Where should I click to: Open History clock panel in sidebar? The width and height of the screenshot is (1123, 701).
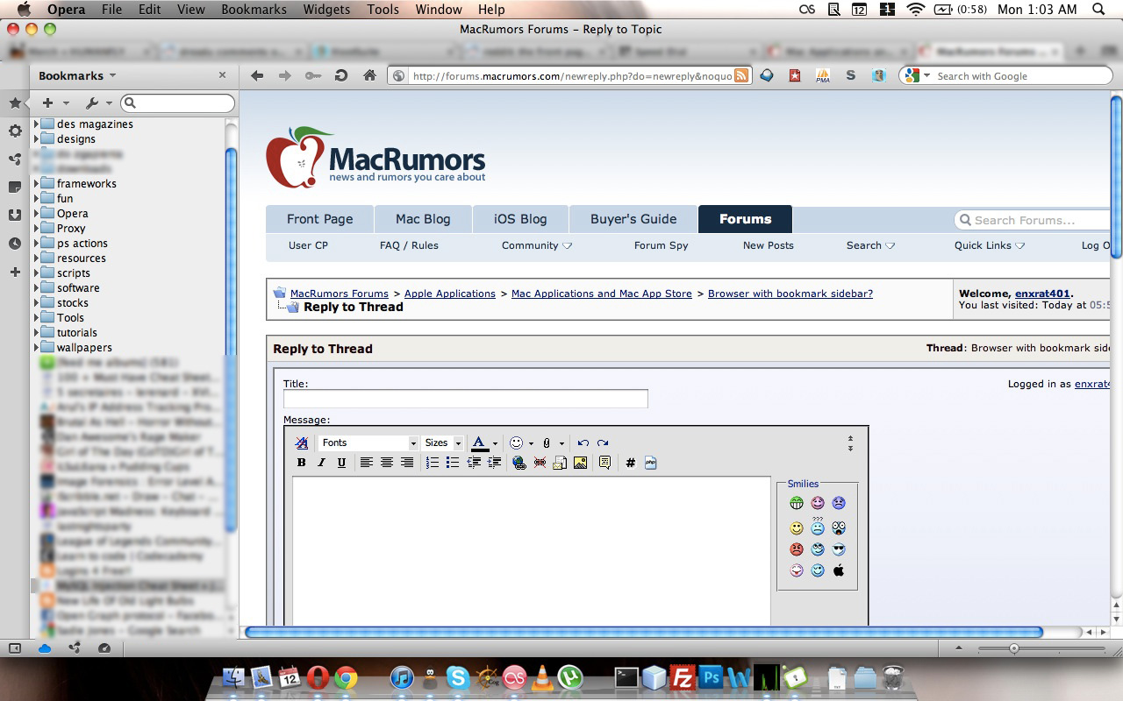tap(15, 244)
